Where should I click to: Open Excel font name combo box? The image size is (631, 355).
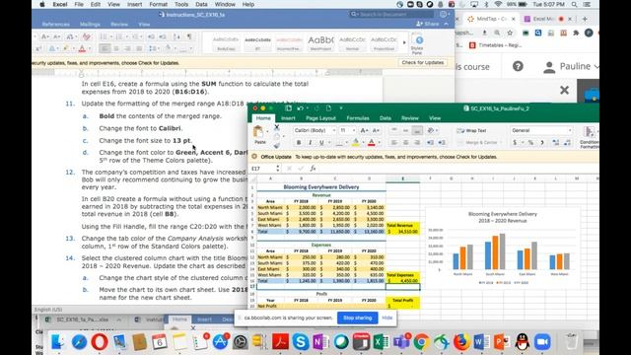pos(315,130)
